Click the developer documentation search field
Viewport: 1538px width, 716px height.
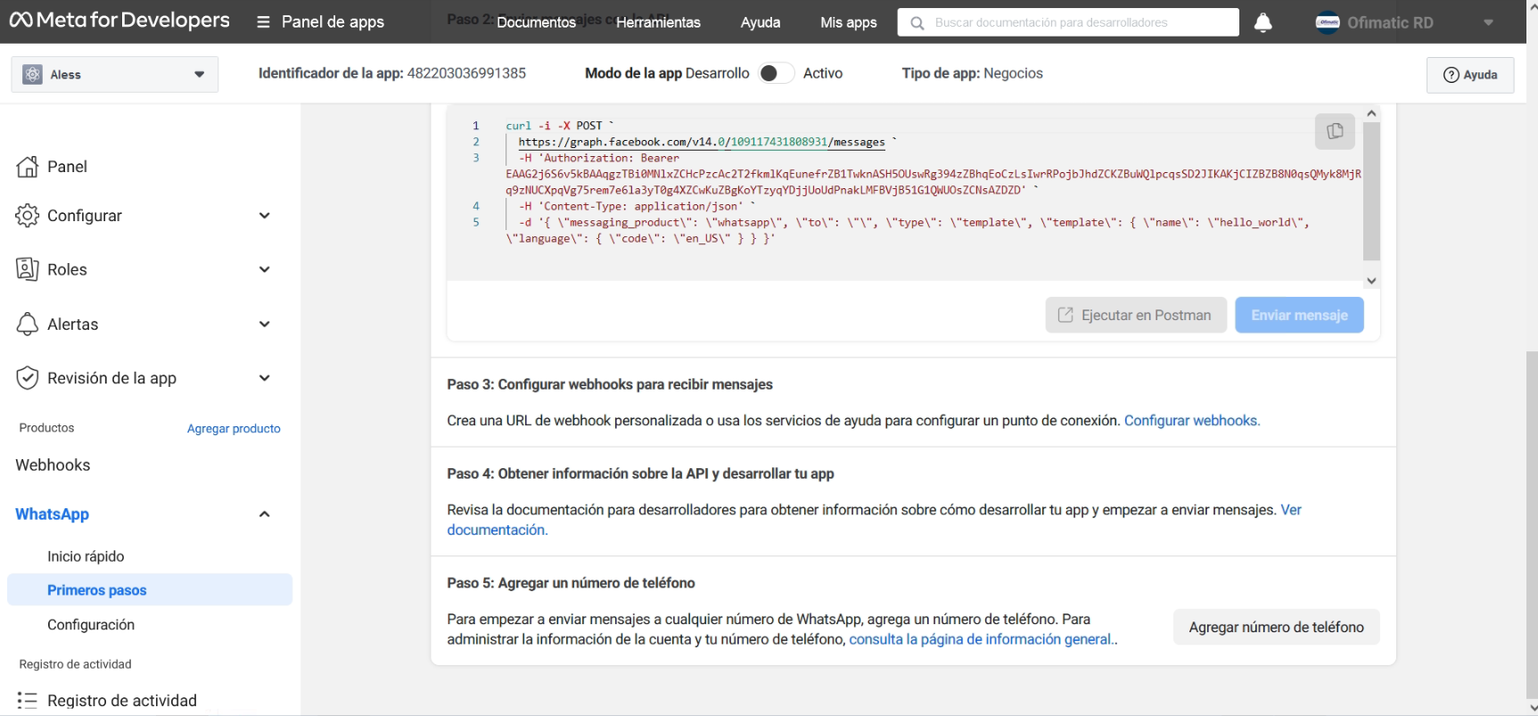(x=1068, y=22)
